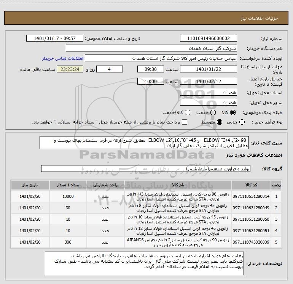Select product code 0971110631280014
This screenshot has width=293, height=284.
pyautogui.click(x=251, y=196)
